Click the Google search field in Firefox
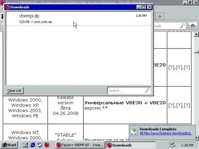Screen dimensions: 199x149 pos(166,26)
